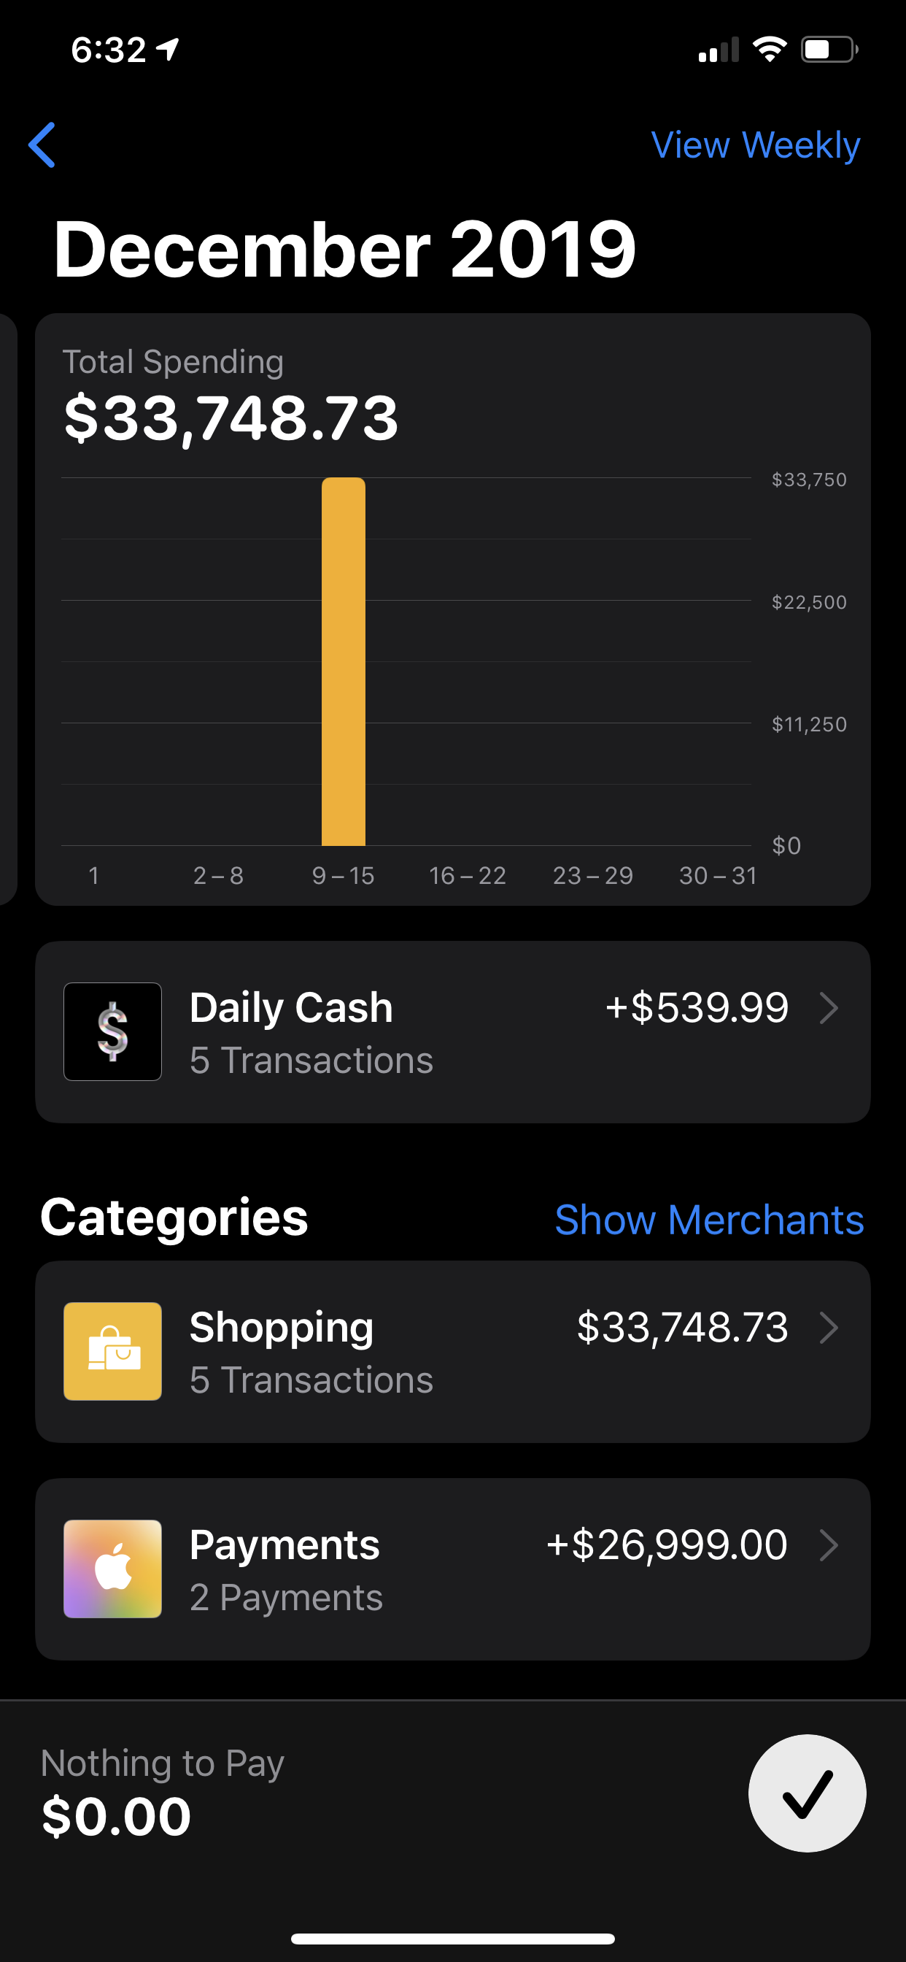This screenshot has width=906, height=1962.
Task: Open the Payments 2 Payments row
Action: (x=285, y=1597)
